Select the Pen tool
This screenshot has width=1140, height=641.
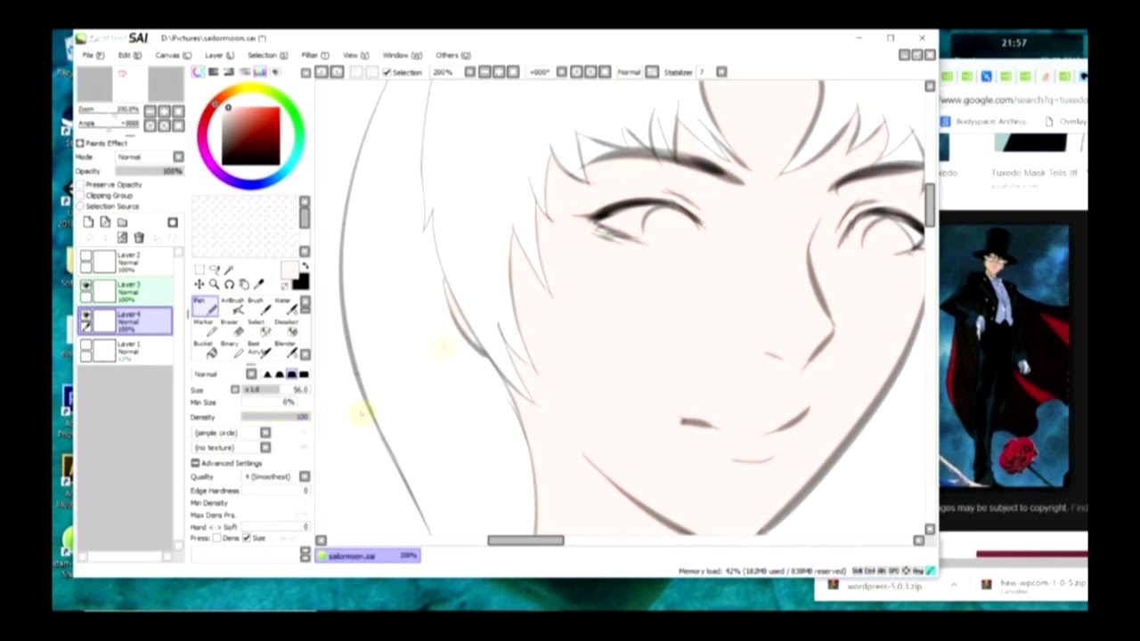[204, 305]
